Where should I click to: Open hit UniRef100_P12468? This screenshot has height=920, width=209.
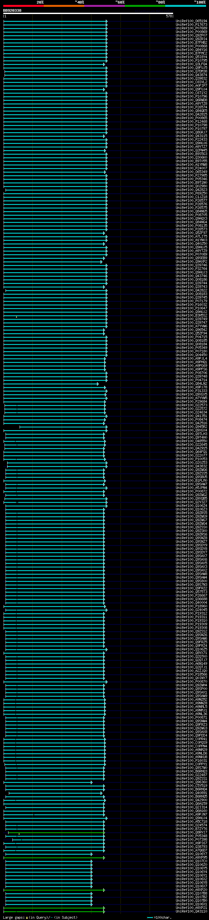pos(191,121)
